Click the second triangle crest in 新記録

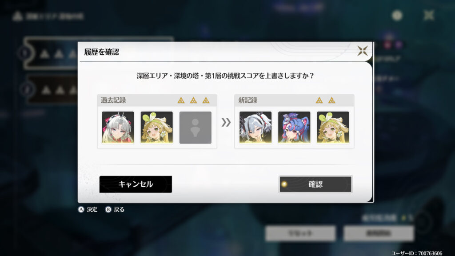click(x=331, y=100)
